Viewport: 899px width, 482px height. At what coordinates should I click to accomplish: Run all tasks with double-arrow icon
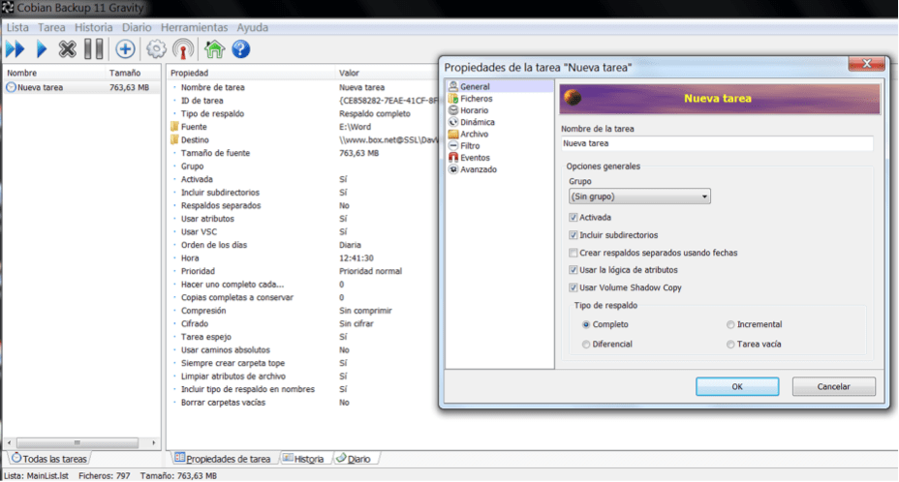(15, 49)
